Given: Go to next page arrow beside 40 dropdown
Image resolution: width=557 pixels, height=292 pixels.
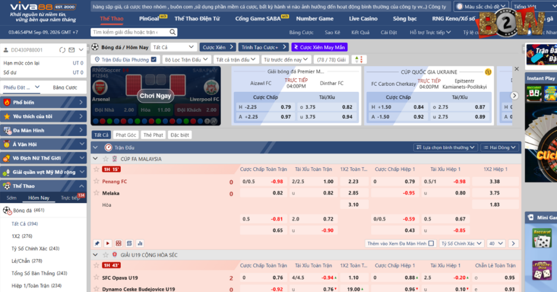Looking at the screenshot, I should coord(513,244).
